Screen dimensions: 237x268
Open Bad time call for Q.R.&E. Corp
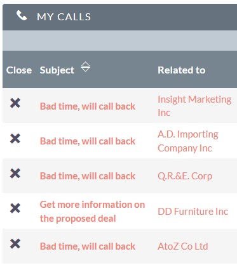click(88, 176)
